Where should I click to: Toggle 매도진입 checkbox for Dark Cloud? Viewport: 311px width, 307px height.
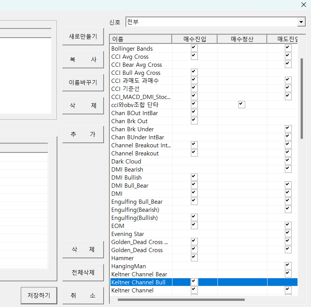(x=288, y=161)
